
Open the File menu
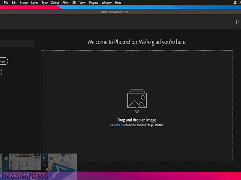pos(6,2)
